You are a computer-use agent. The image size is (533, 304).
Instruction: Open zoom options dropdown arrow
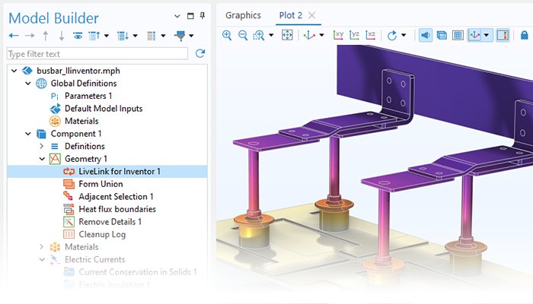[x=271, y=35]
